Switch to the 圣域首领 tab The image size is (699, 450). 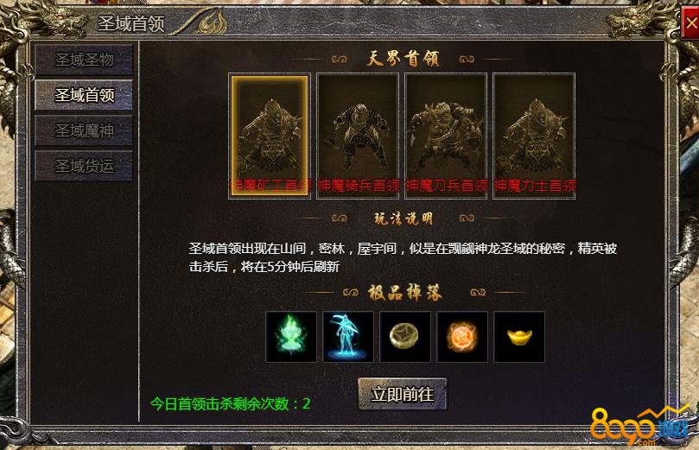click(84, 95)
